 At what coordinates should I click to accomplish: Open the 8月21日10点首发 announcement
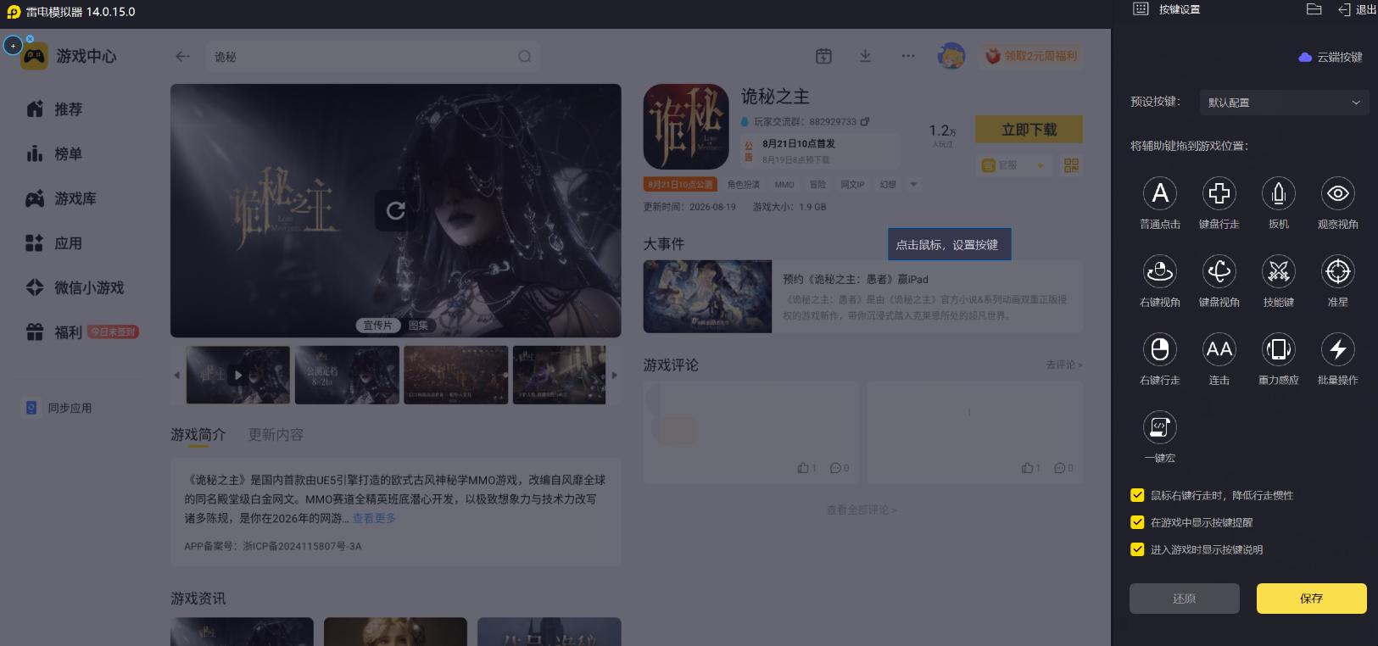(819, 151)
